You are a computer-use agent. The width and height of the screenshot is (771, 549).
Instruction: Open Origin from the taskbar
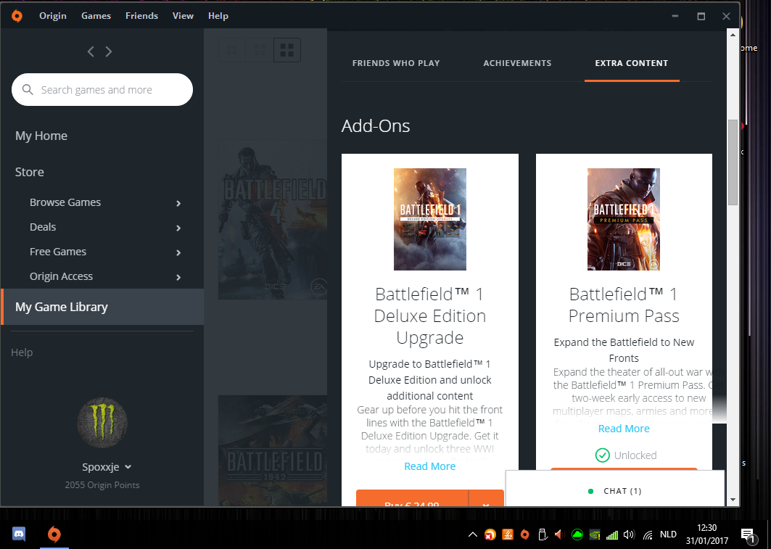tap(54, 534)
